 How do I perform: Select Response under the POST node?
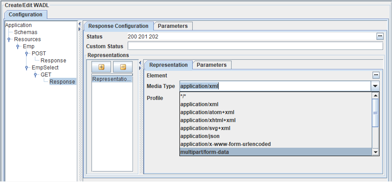click(53, 61)
